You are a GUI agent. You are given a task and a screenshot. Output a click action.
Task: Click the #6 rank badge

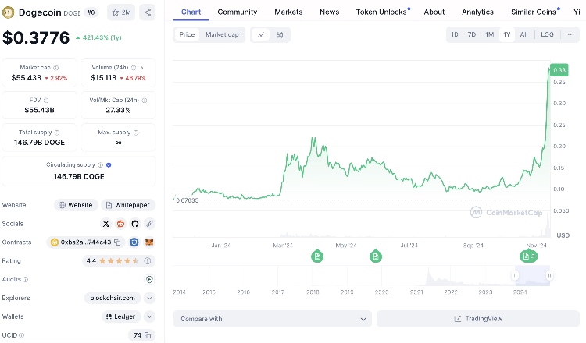pyautogui.click(x=91, y=12)
